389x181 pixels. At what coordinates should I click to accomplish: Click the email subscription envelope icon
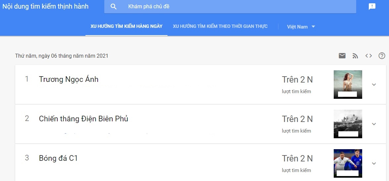coord(342,56)
